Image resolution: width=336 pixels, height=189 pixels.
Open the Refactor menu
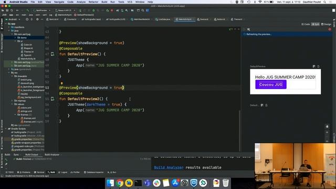[x=93, y=2]
